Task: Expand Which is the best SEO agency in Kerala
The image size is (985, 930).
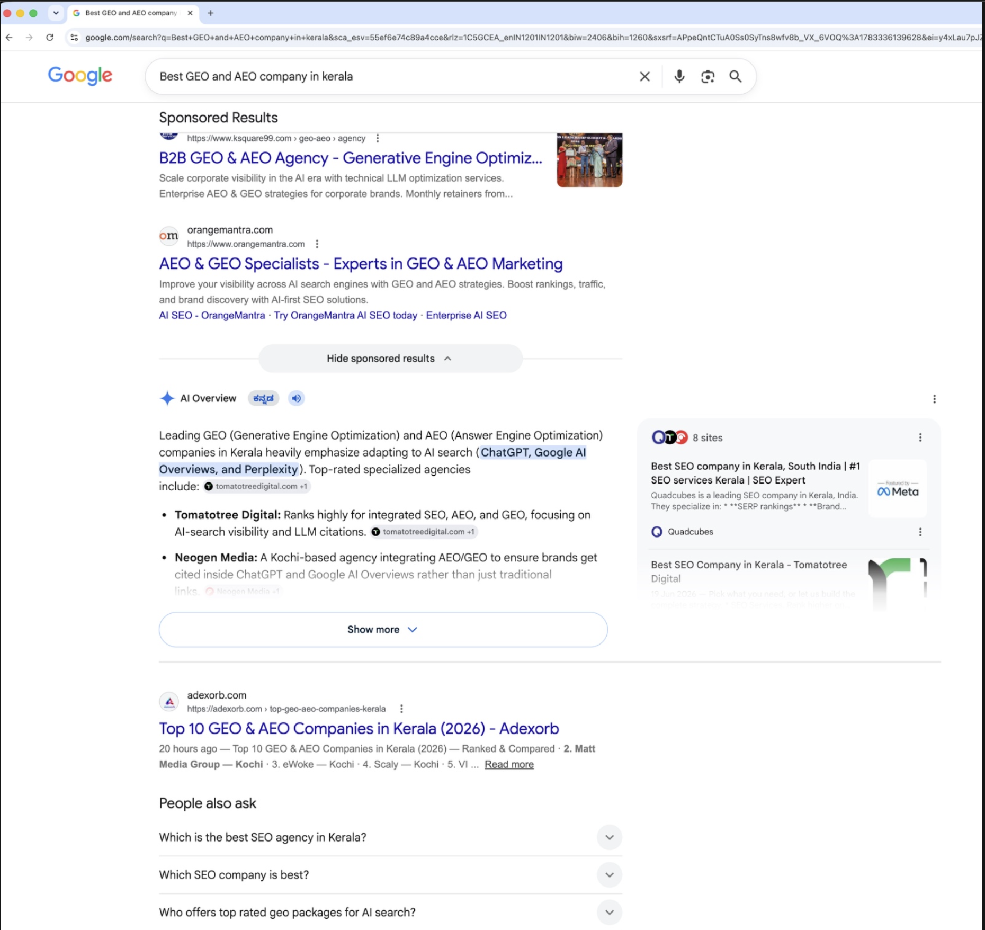Action: click(x=390, y=837)
